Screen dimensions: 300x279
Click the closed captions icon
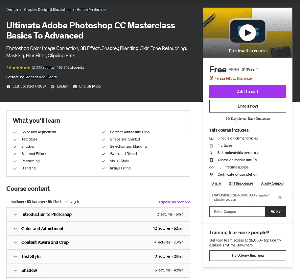click(75, 87)
